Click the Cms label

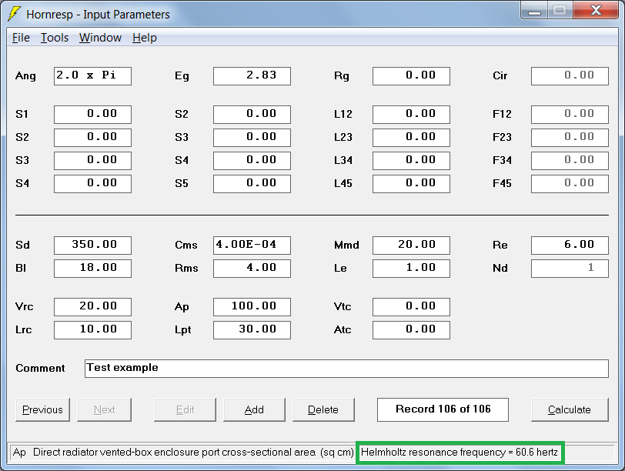click(x=186, y=245)
